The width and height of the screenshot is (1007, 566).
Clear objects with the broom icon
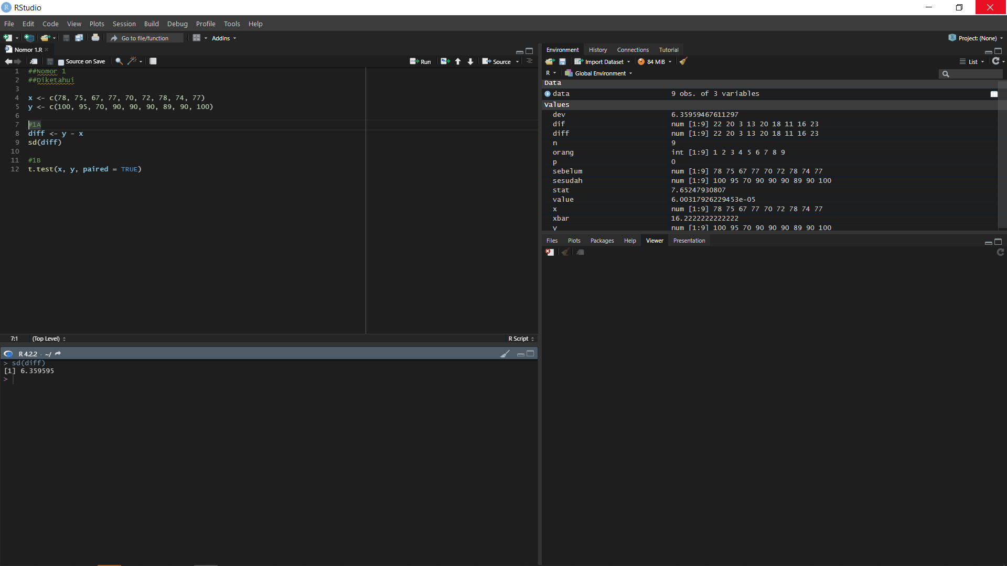tap(682, 61)
